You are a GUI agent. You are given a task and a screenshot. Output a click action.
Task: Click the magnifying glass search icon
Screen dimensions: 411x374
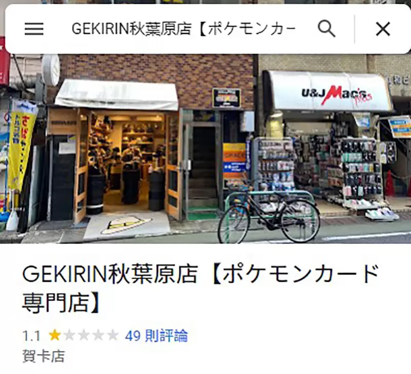327,29
